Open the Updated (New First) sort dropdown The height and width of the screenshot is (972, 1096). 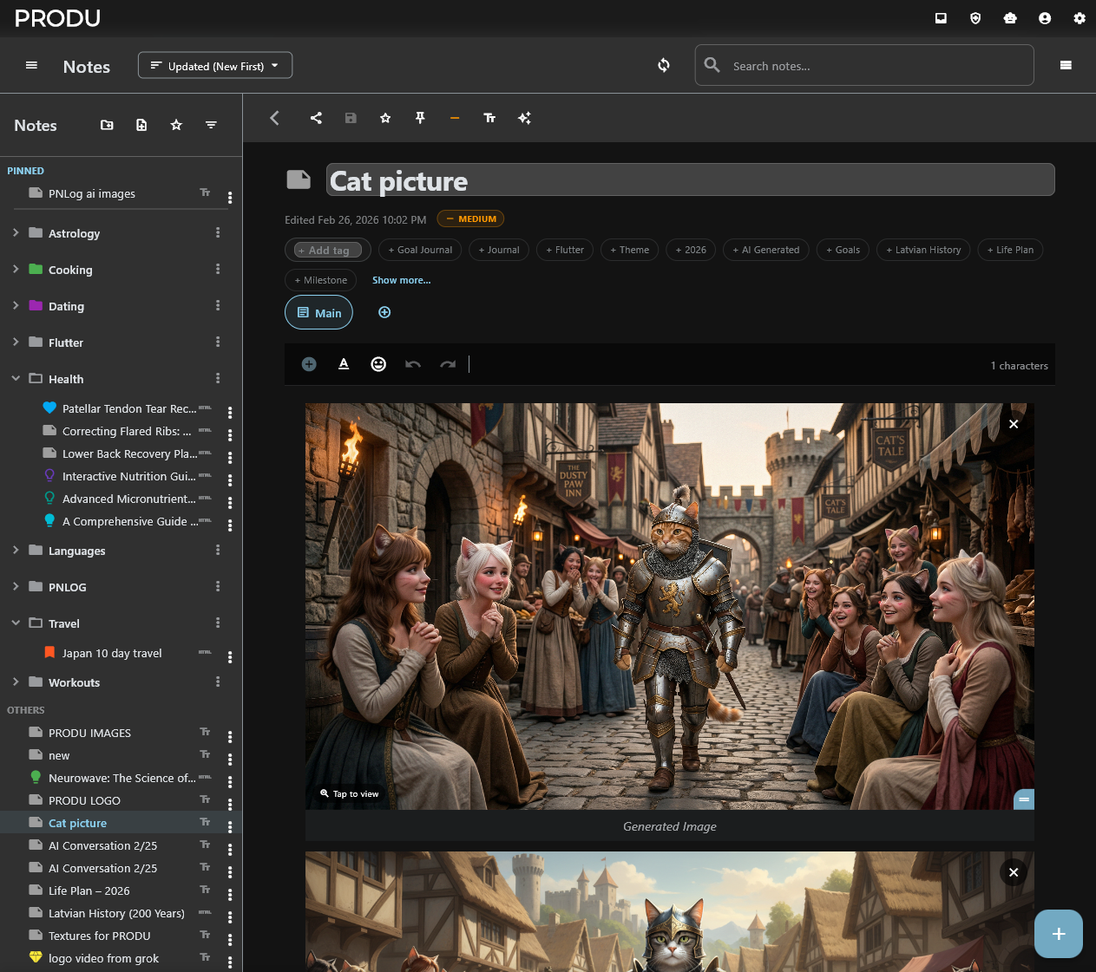pos(215,66)
